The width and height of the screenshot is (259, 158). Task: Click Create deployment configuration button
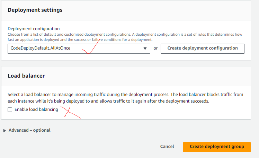pyautogui.click(x=202, y=49)
